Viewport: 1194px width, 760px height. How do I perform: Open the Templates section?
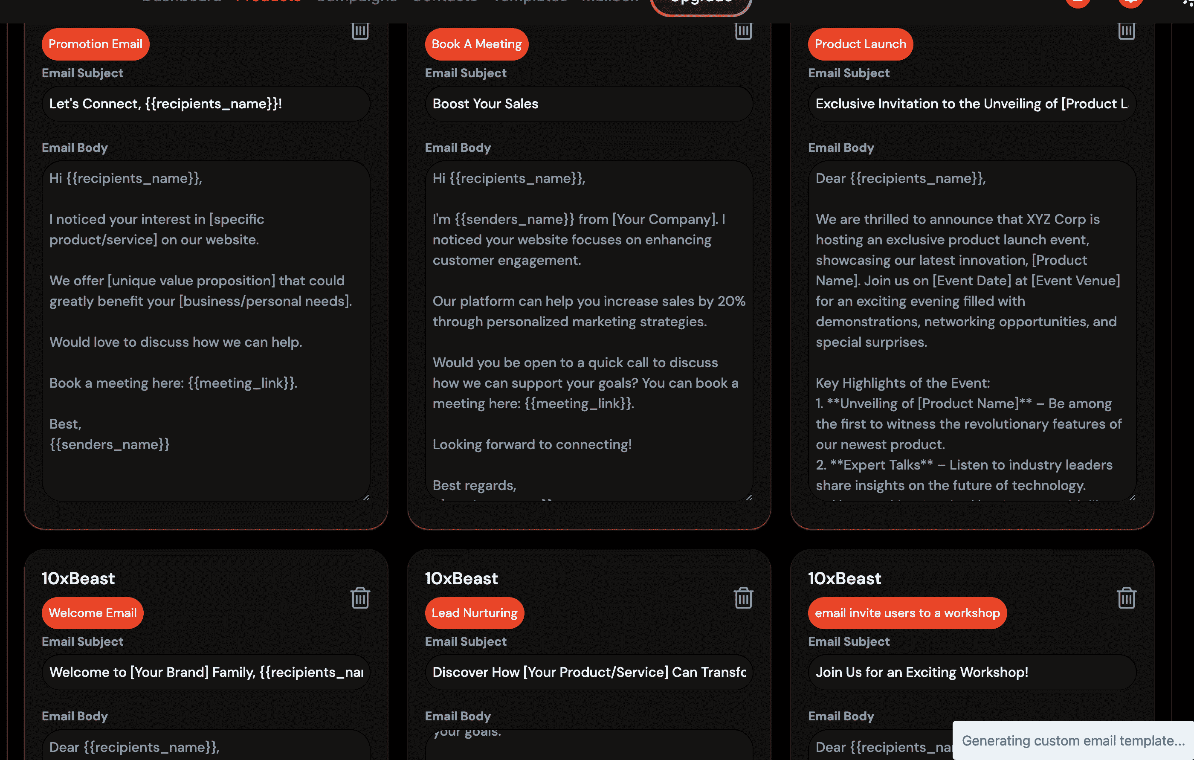529,1
